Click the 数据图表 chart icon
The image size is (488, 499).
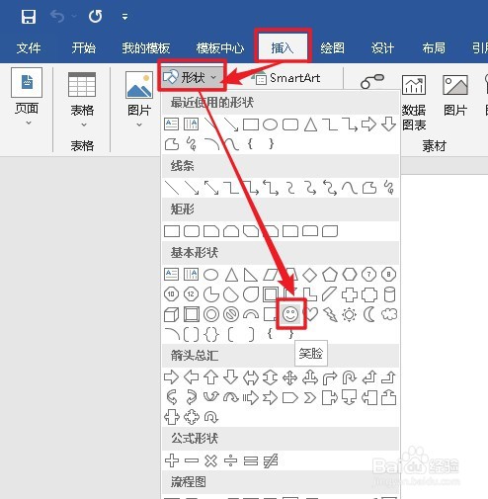[x=414, y=85]
